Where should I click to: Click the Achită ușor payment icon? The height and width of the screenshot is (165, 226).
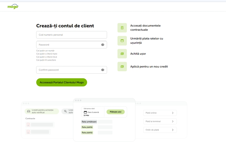[122, 54]
